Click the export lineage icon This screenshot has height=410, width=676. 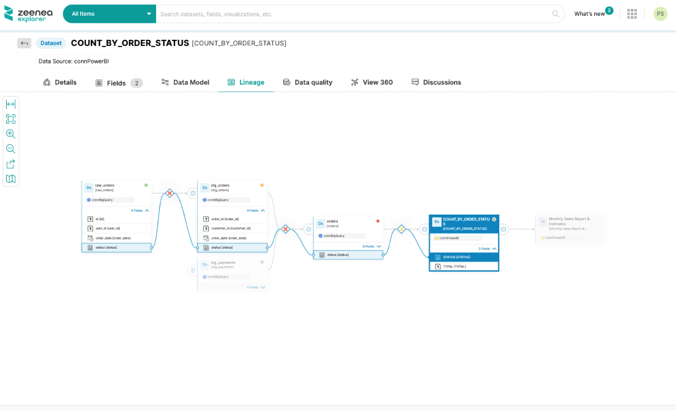[10, 164]
